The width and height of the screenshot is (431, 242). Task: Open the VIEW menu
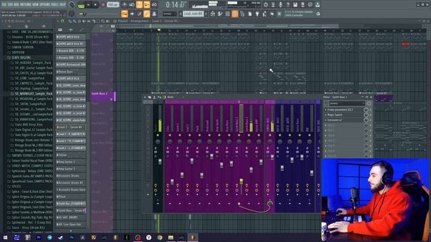click(x=36, y=5)
